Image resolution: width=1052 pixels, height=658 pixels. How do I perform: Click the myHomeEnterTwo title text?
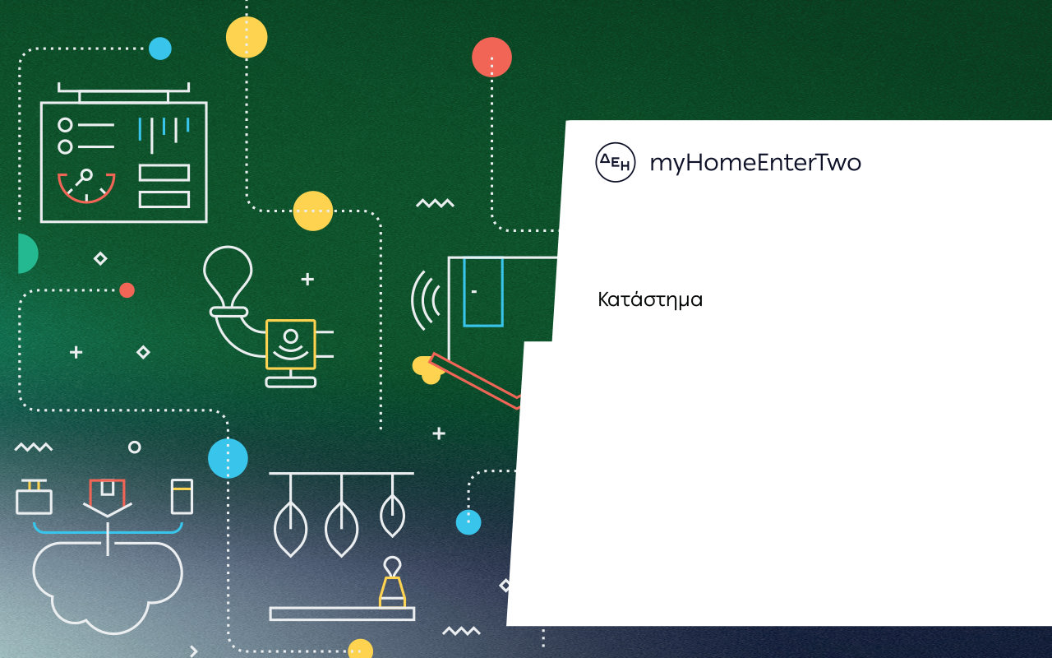coord(754,163)
